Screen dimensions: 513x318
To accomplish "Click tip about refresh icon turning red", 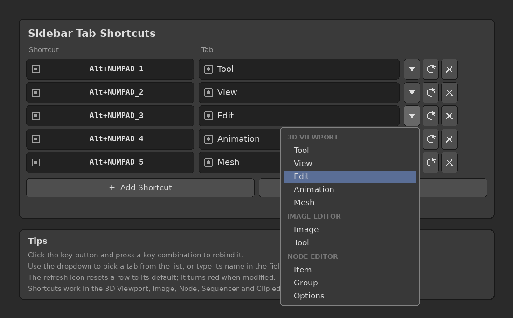I will point(152,277).
